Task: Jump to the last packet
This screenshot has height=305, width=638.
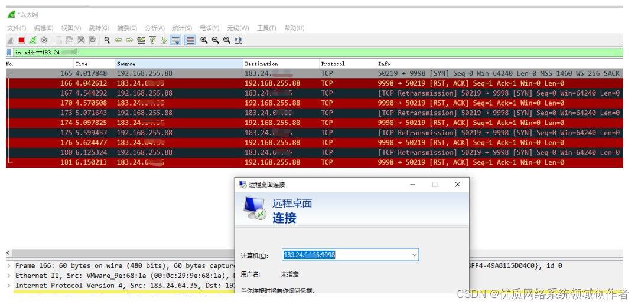Action: [164, 40]
